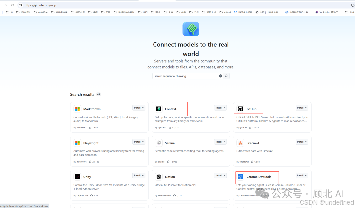Click the Firecrawl flame logo
Screen dimensions: 355x208
click(240, 143)
